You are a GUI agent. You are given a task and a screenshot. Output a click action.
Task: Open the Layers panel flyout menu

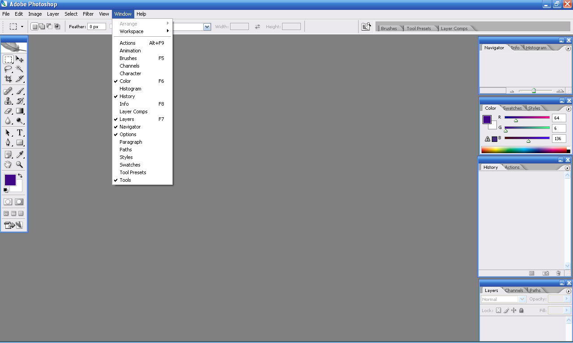pos(568,291)
